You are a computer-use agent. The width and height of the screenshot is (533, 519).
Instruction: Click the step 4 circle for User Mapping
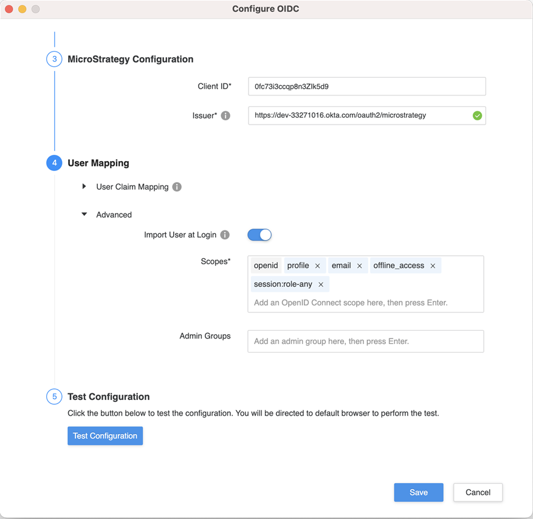click(x=54, y=163)
